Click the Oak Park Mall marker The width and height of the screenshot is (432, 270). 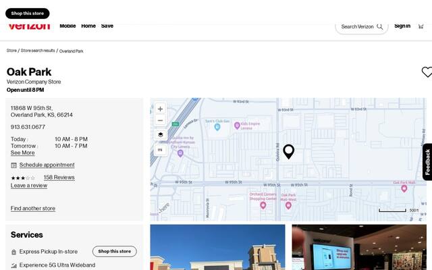click(x=404, y=189)
